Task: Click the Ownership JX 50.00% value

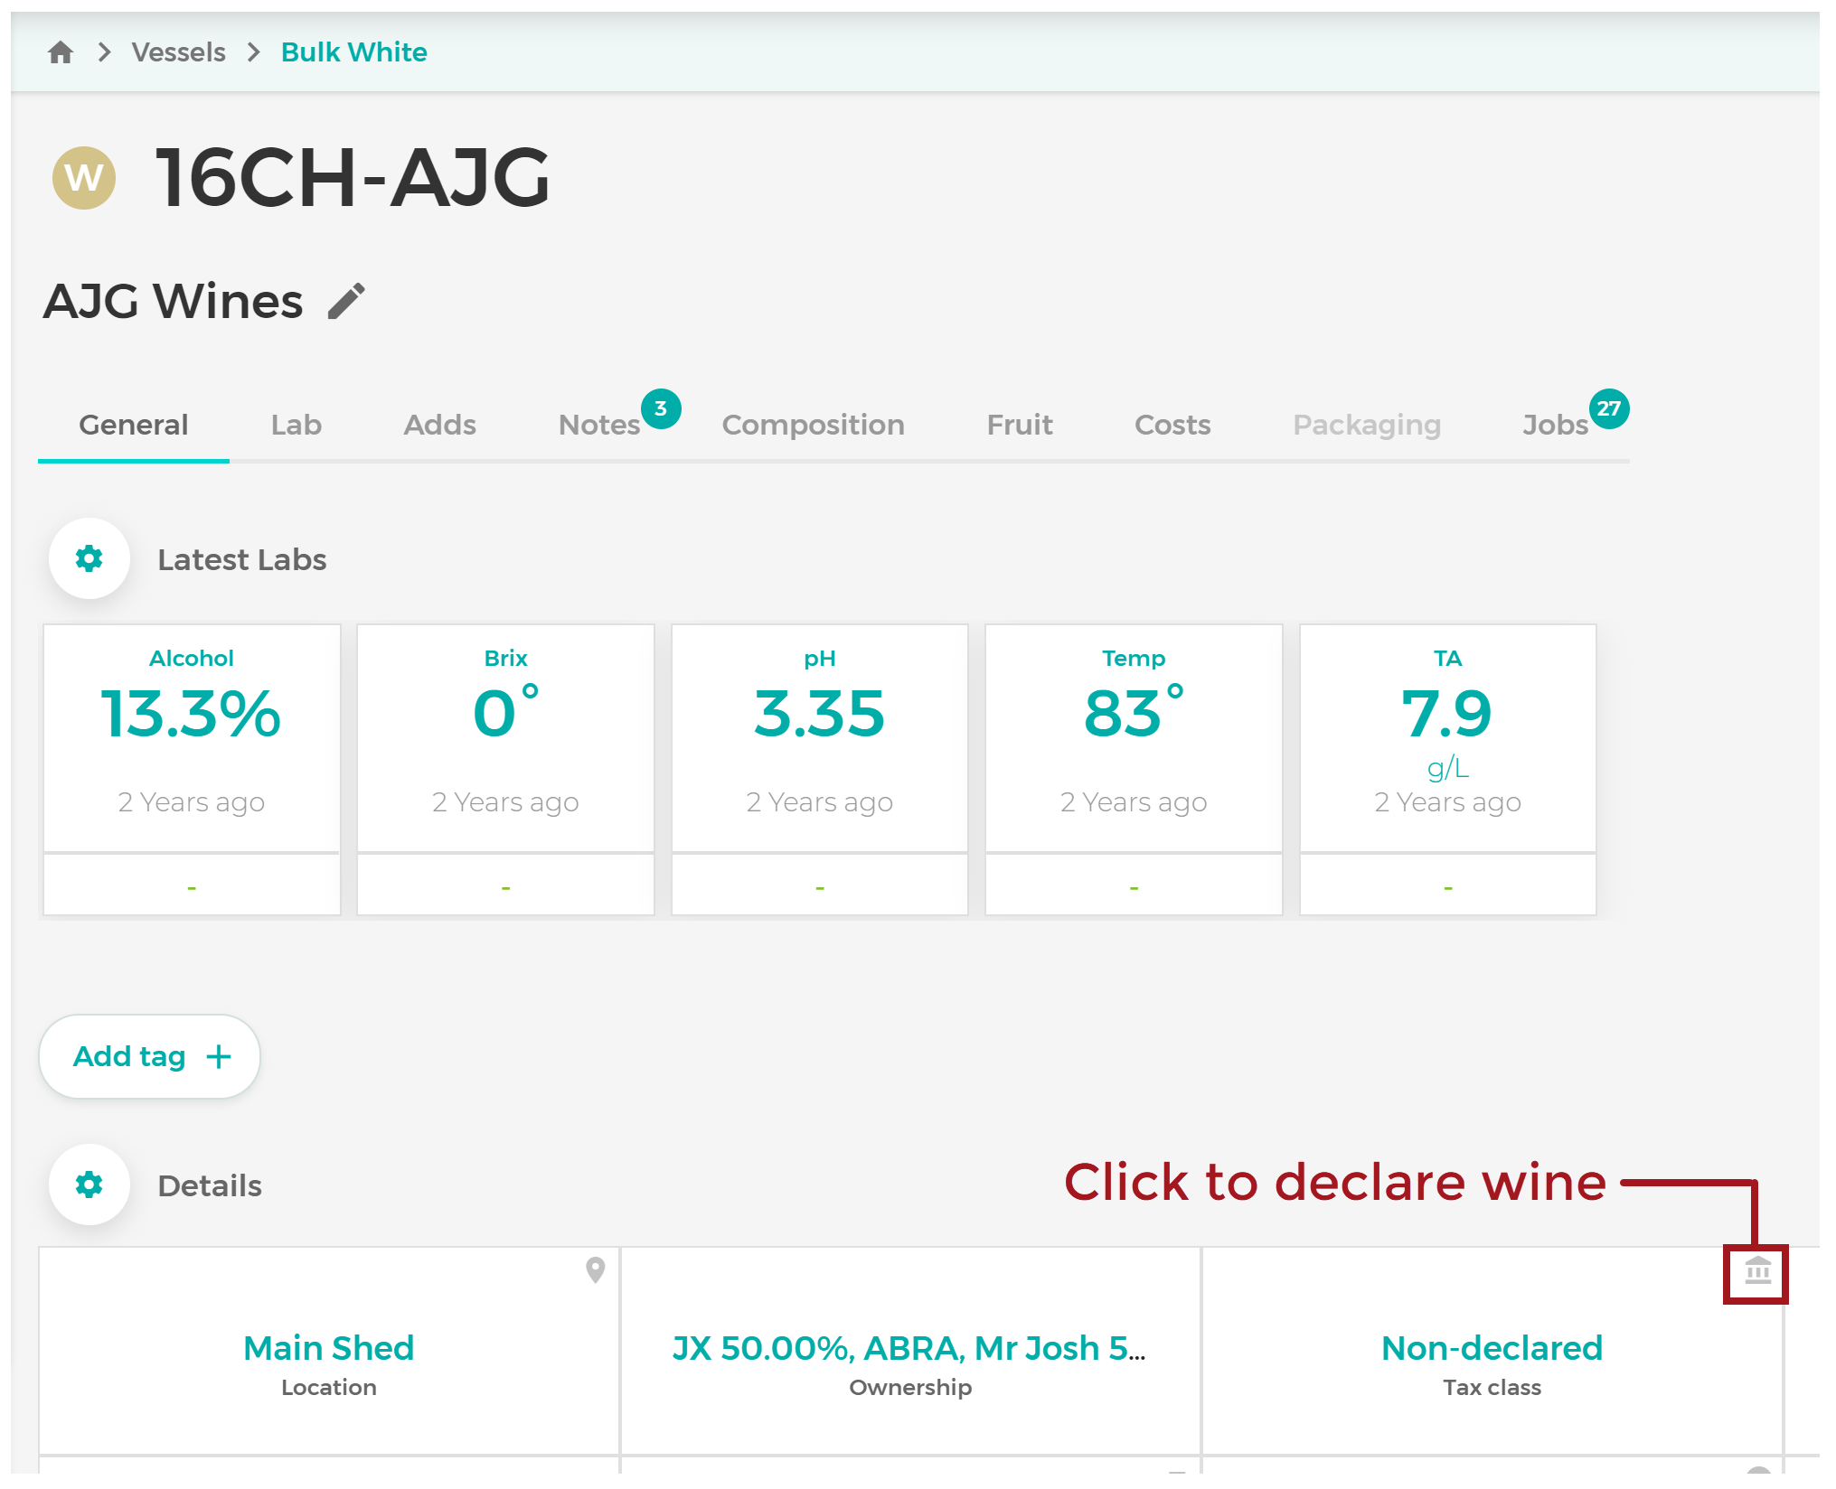Action: point(909,1348)
